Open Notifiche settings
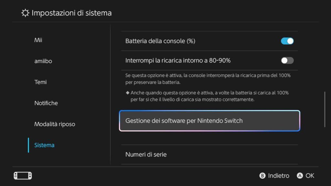 46,103
